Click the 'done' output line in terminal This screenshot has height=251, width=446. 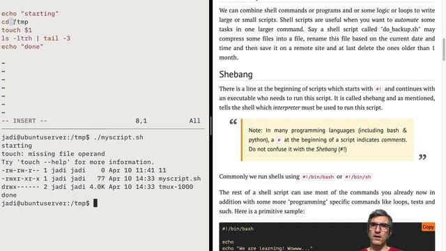[9, 195]
